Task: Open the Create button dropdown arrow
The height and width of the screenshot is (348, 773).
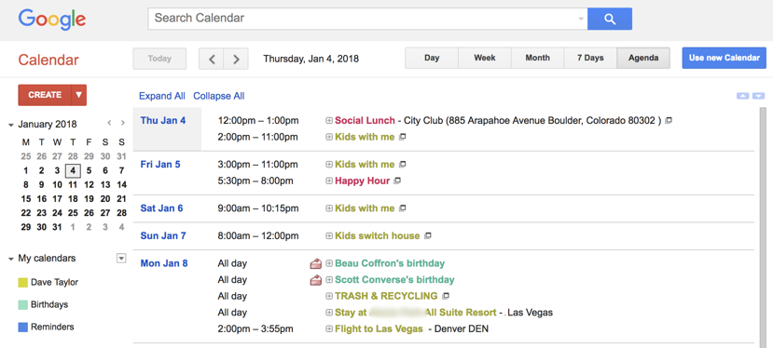Action: pyautogui.click(x=79, y=95)
